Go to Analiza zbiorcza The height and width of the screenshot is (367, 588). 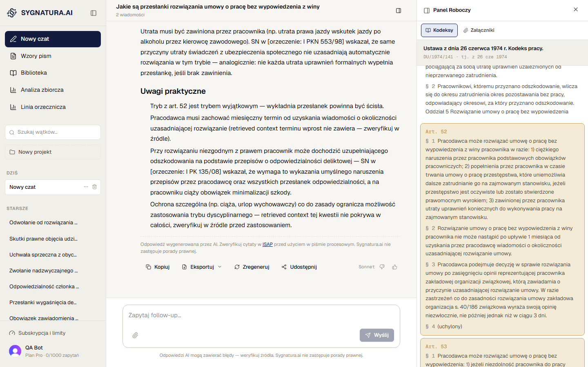point(53,90)
